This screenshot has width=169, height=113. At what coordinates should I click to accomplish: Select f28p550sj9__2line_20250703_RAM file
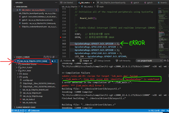[39, 83]
